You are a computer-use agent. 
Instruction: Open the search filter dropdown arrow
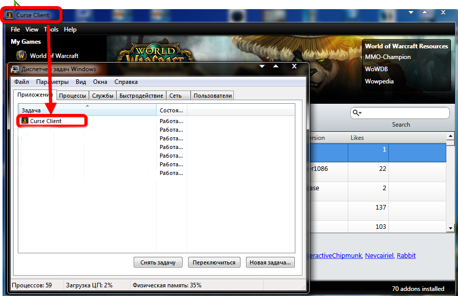[360, 113]
